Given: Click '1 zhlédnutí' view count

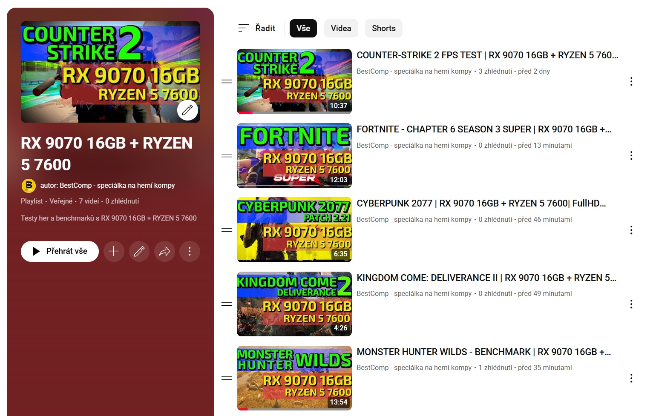Looking at the screenshot, I should coord(495,367).
